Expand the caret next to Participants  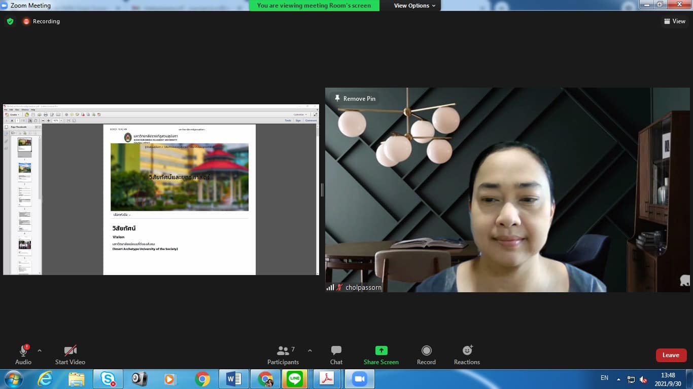310,351
